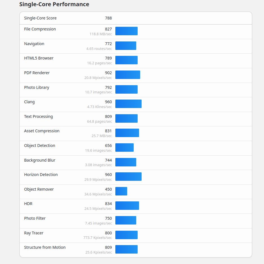Select the Background Blur label
The image size is (264, 264).
tap(40, 160)
